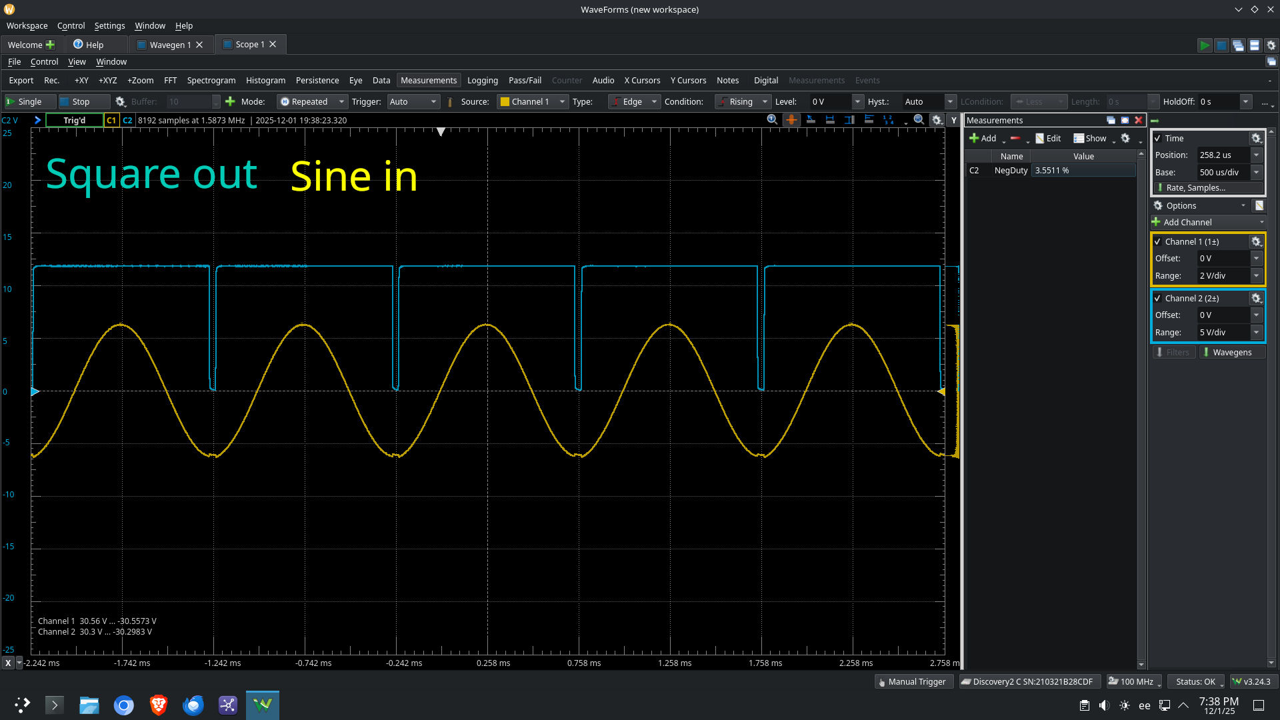Expand the Channel 2 Range dropdown
1280x720 pixels.
tap(1256, 332)
